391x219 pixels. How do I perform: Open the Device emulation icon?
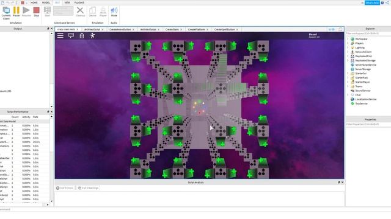92,10
